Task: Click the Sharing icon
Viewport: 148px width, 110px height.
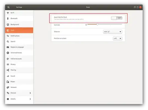Action: click(x=8, y=70)
